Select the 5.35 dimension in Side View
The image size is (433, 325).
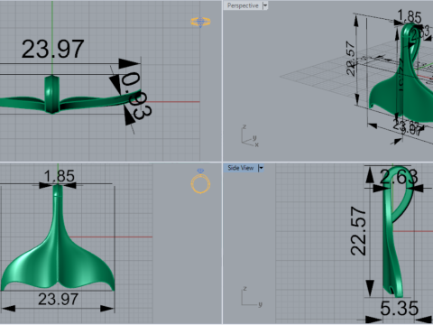[400, 308]
